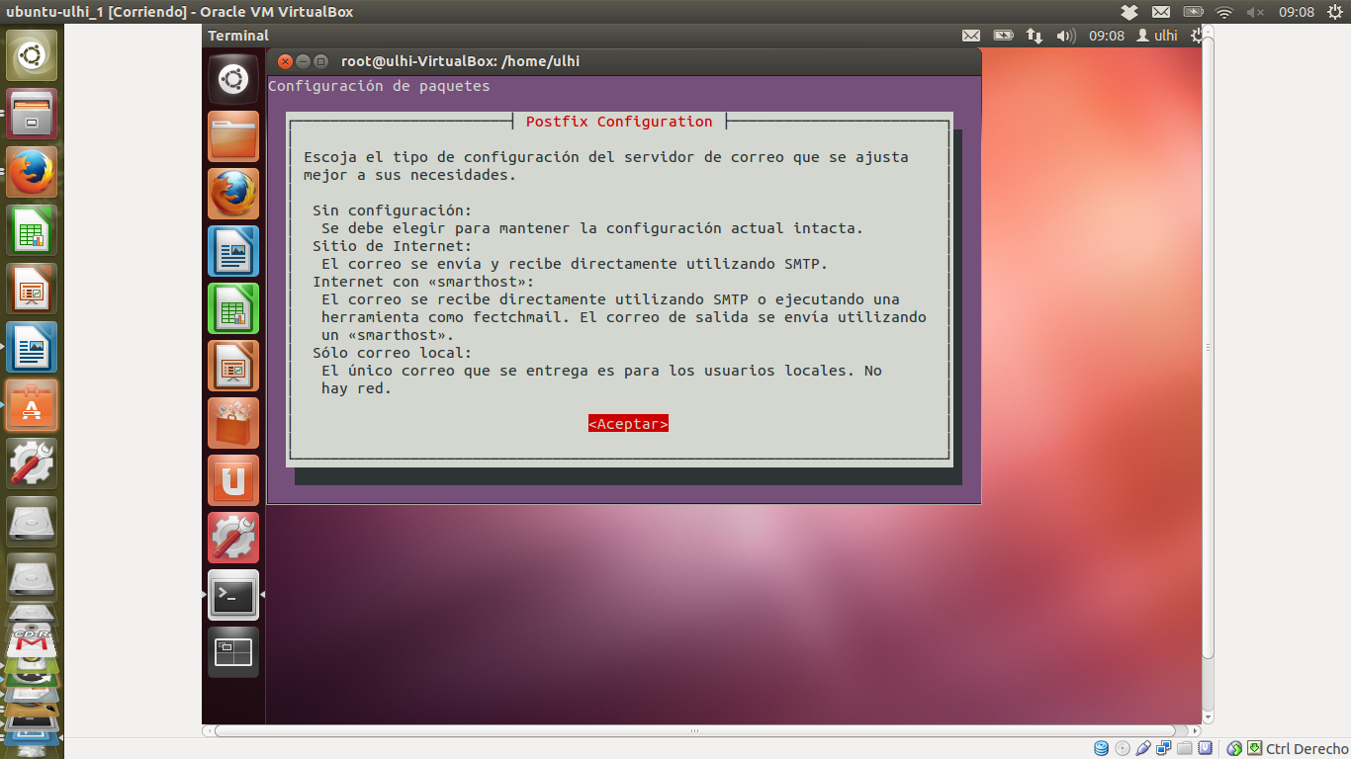Click the horizontal scrollbar below the VM display
Viewport: 1351px width, 759px height.
(692, 731)
